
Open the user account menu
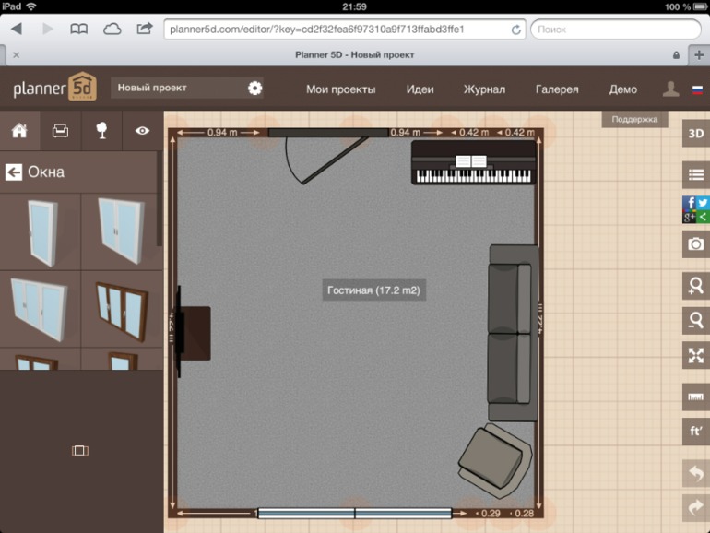670,89
